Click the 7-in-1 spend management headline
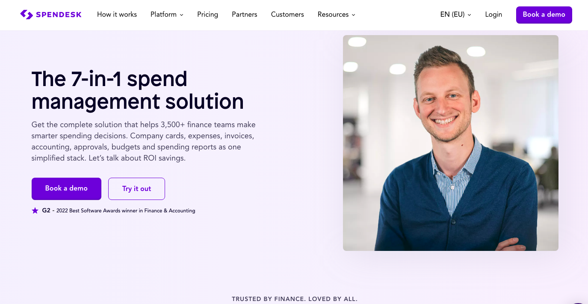This screenshot has height=304, width=588. [x=138, y=90]
